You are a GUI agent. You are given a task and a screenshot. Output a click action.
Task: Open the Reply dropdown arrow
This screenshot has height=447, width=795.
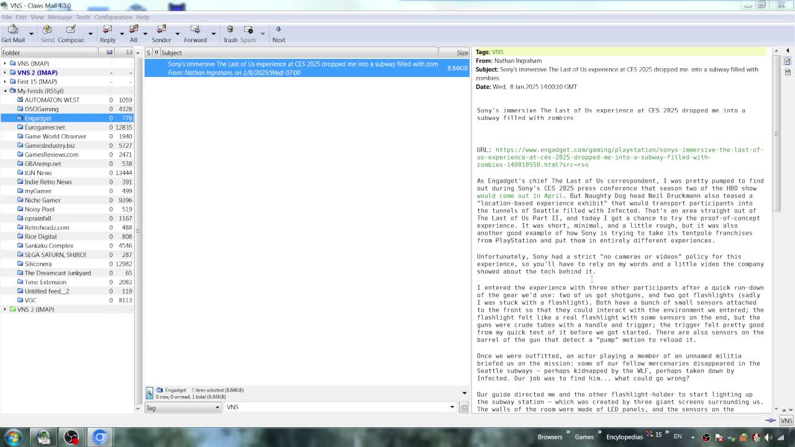(122, 34)
